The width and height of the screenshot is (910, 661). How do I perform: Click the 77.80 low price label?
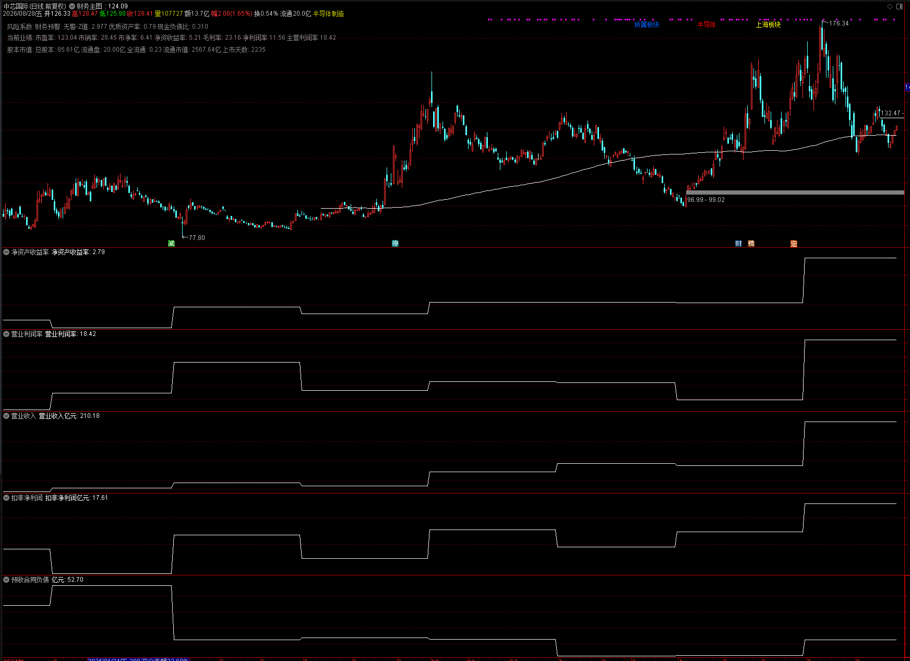(197, 238)
